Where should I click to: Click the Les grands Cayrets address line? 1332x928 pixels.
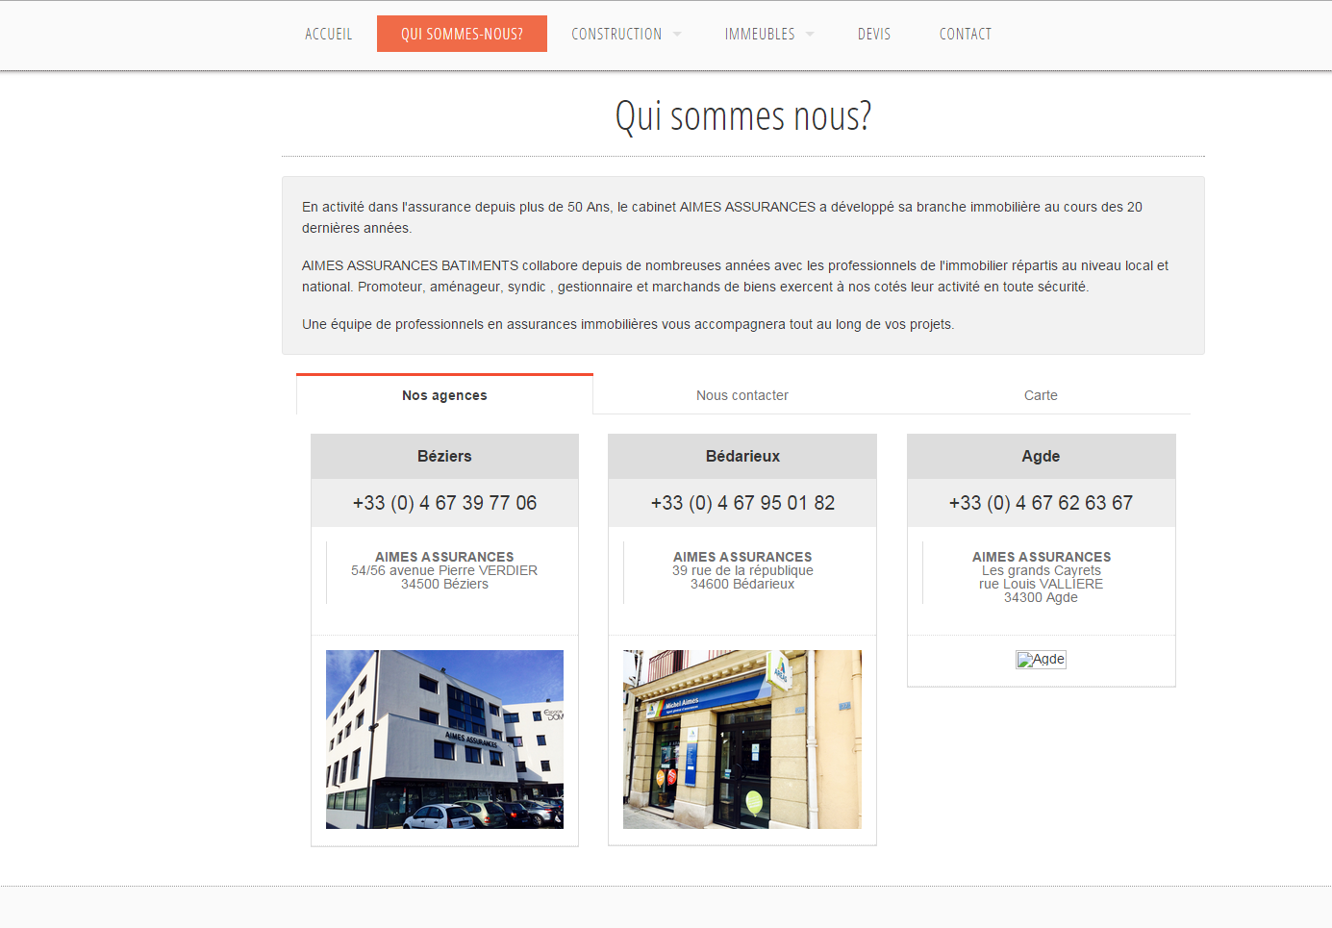pos(1041,570)
